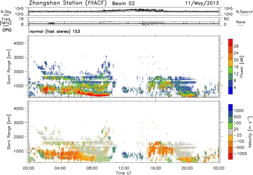Click the 'CPID' label
253x175 pixels.
coord(7,30)
